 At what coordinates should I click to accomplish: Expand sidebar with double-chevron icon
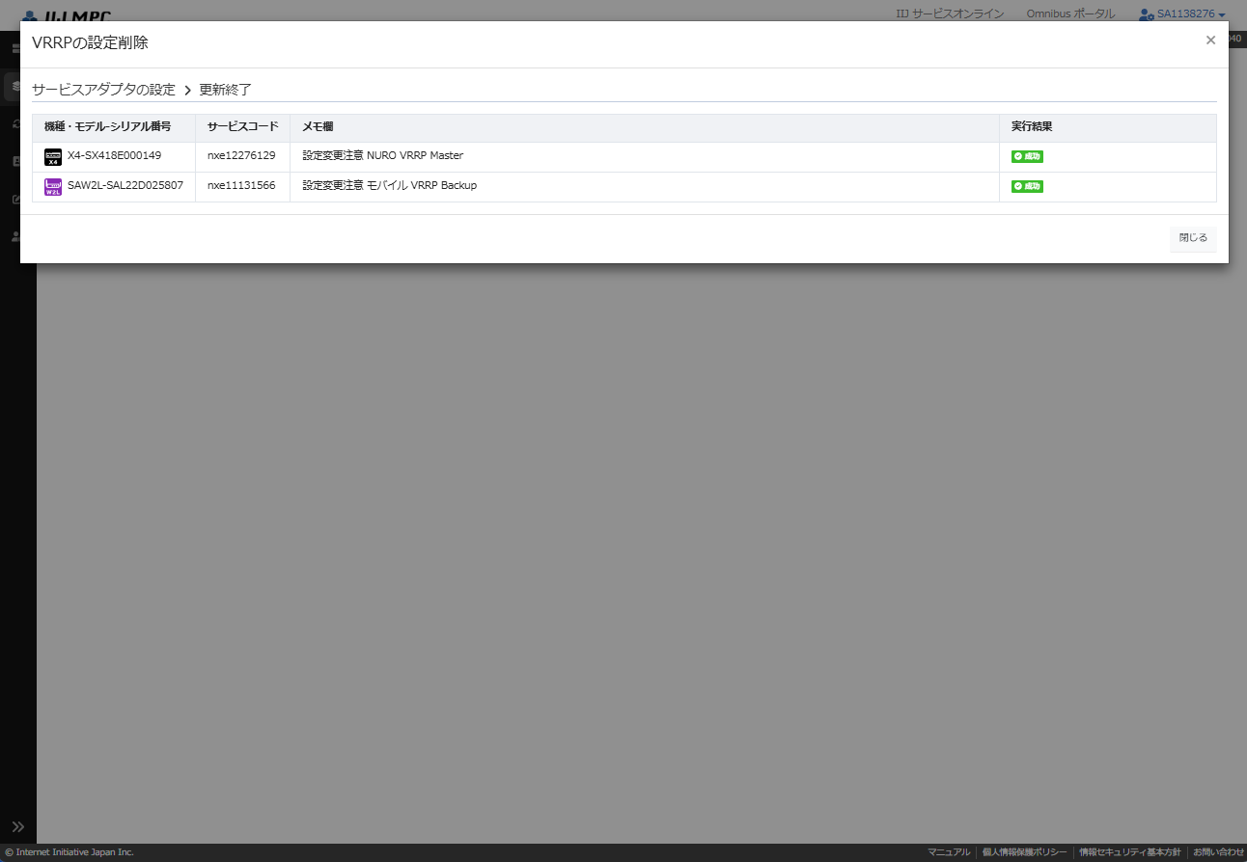point(17,826)
